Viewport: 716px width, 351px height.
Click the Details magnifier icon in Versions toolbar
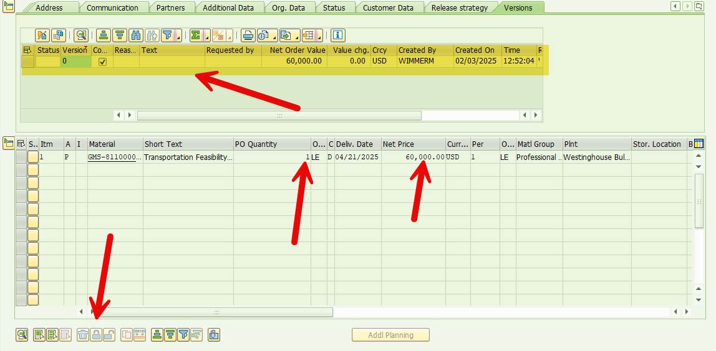point(81,35)
